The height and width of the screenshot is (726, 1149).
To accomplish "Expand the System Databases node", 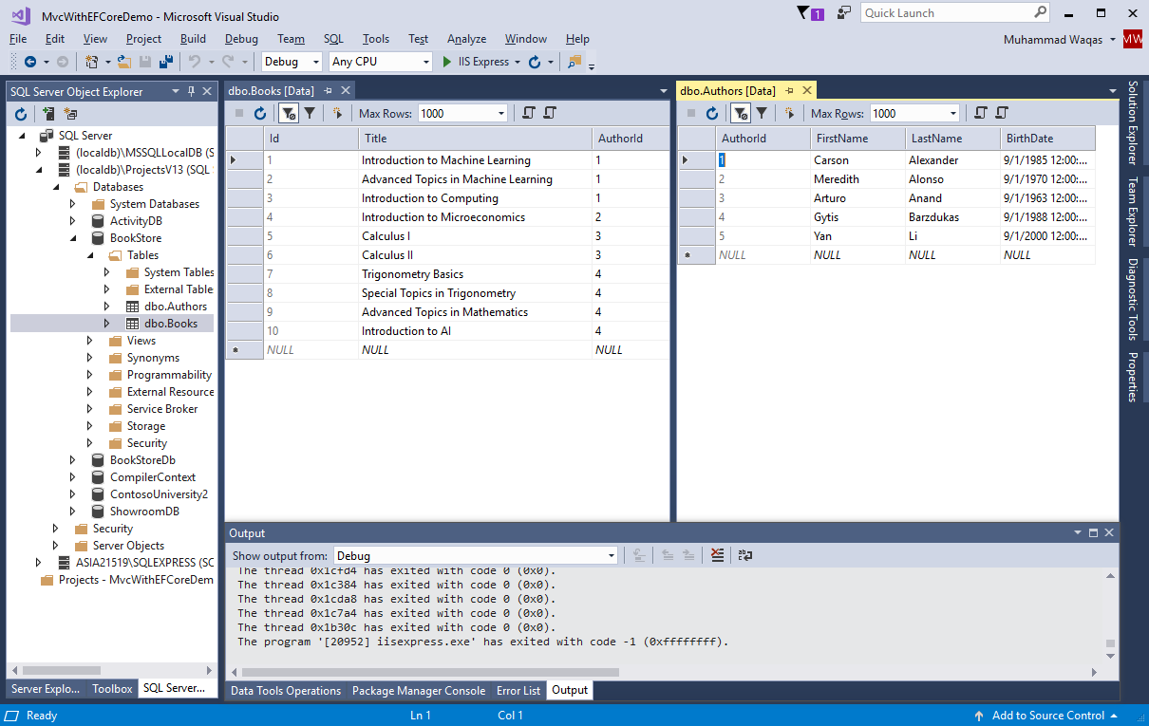I will pyautogui.click(x=73, y=204).
